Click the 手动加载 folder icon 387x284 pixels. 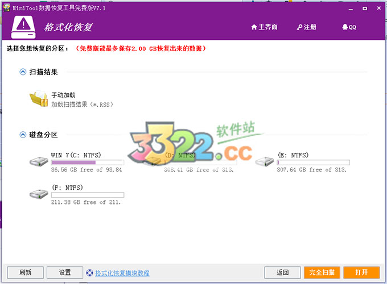(x=39, y=98)
